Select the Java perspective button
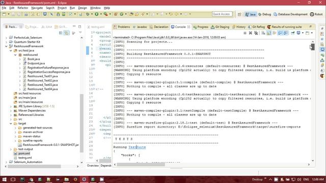The height and width of the screenshot is (183, 326). (x=251, y=14)
